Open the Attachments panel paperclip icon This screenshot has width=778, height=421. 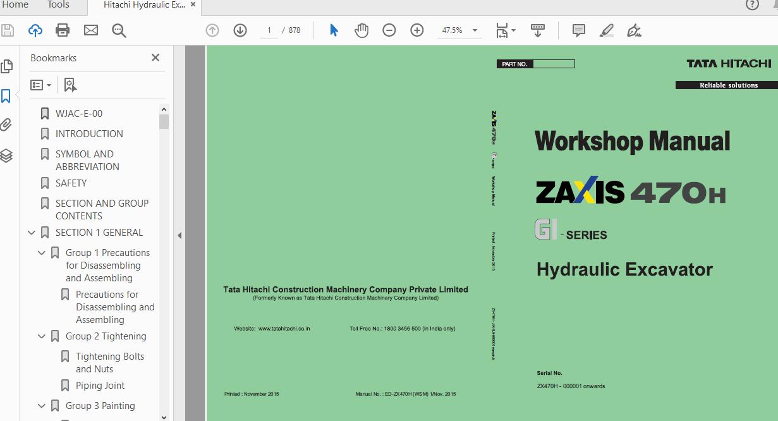pos(8,125)
